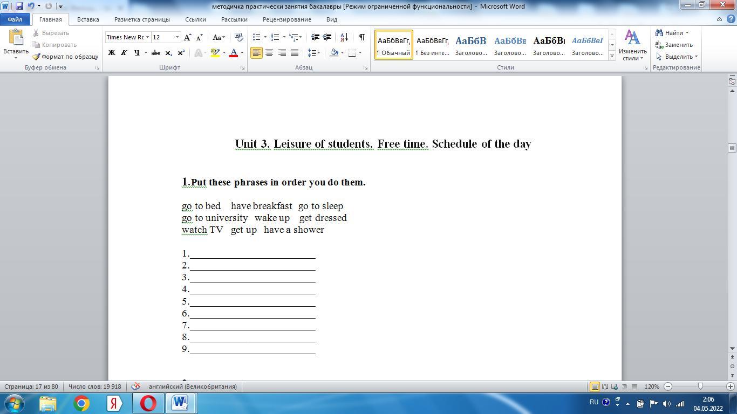The width and height of the screenshot is (737, 414).
Task: Click the word count in status bar
Action: 94,387
